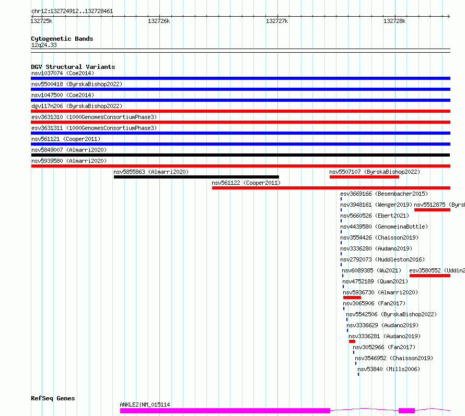Screen dimensions: 465x416
Task: Select the large magenta ANKLE2 exon block
Action: click(x=225, y=411)
